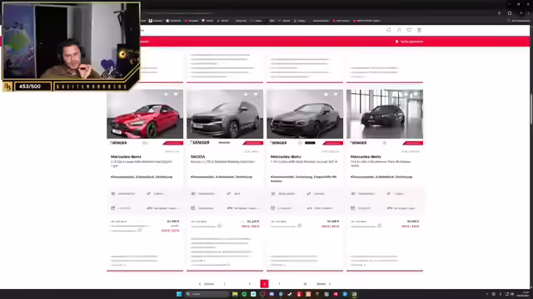The image size is (533, 299).
Task: Open the user account icon in header
Action: coord(399,30)
